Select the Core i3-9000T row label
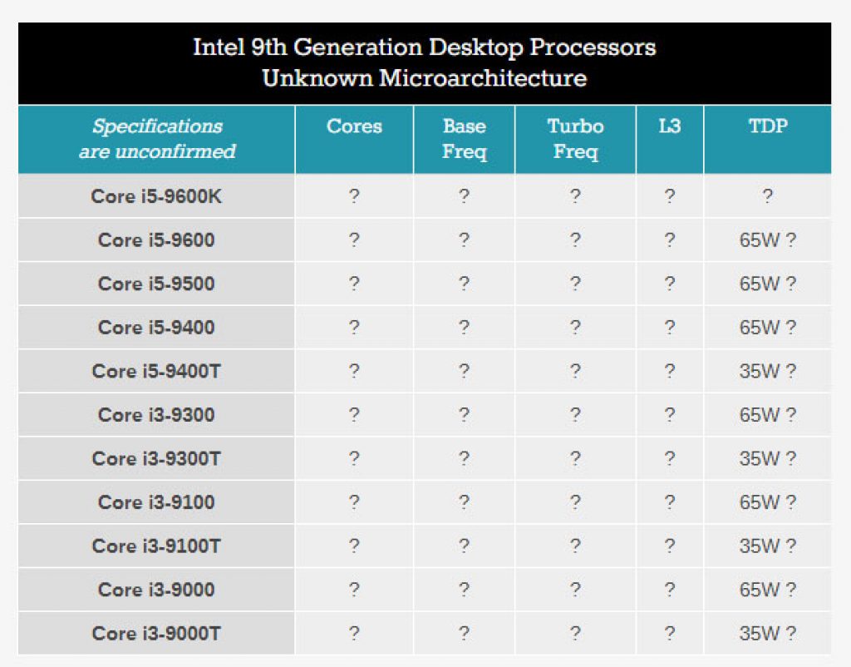 pyautogui.click(x=155, y=633)
